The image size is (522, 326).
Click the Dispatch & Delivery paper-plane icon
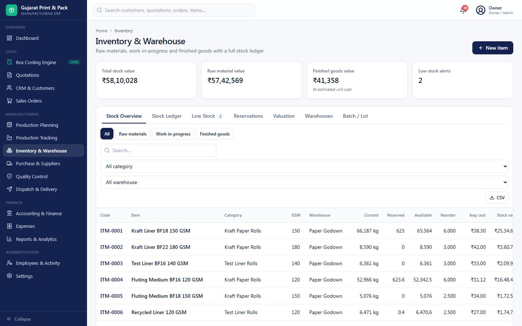pos(9,189)
